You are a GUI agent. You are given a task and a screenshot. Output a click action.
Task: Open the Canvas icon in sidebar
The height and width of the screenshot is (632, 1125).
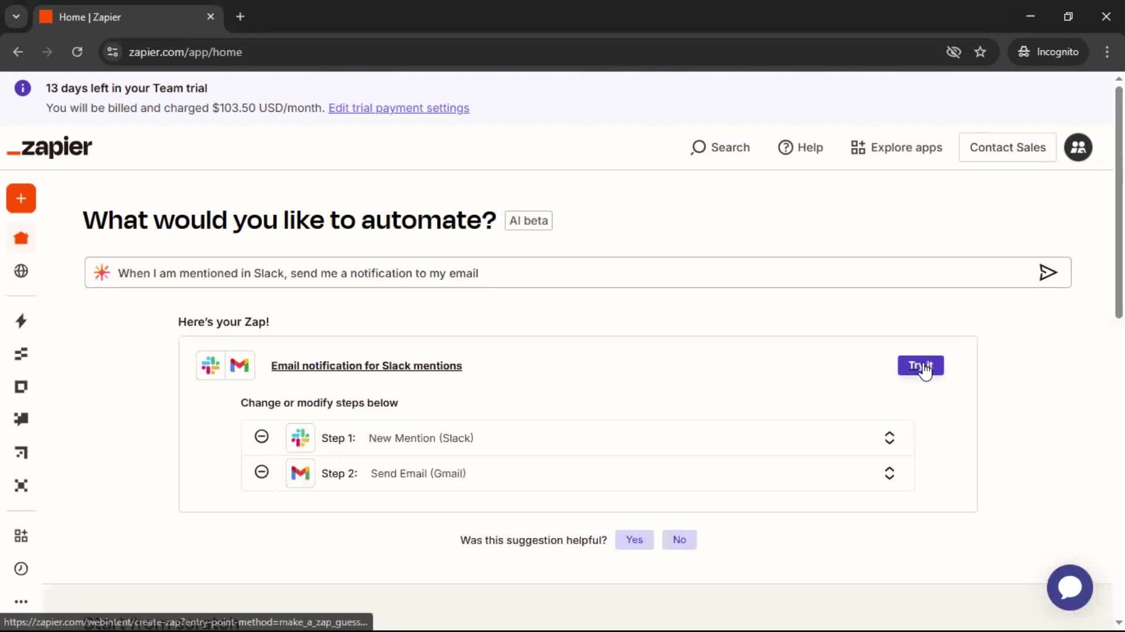click(21, 452)
